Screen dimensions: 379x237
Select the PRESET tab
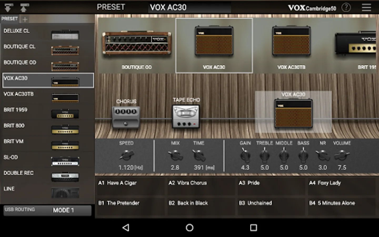(10, 19)
